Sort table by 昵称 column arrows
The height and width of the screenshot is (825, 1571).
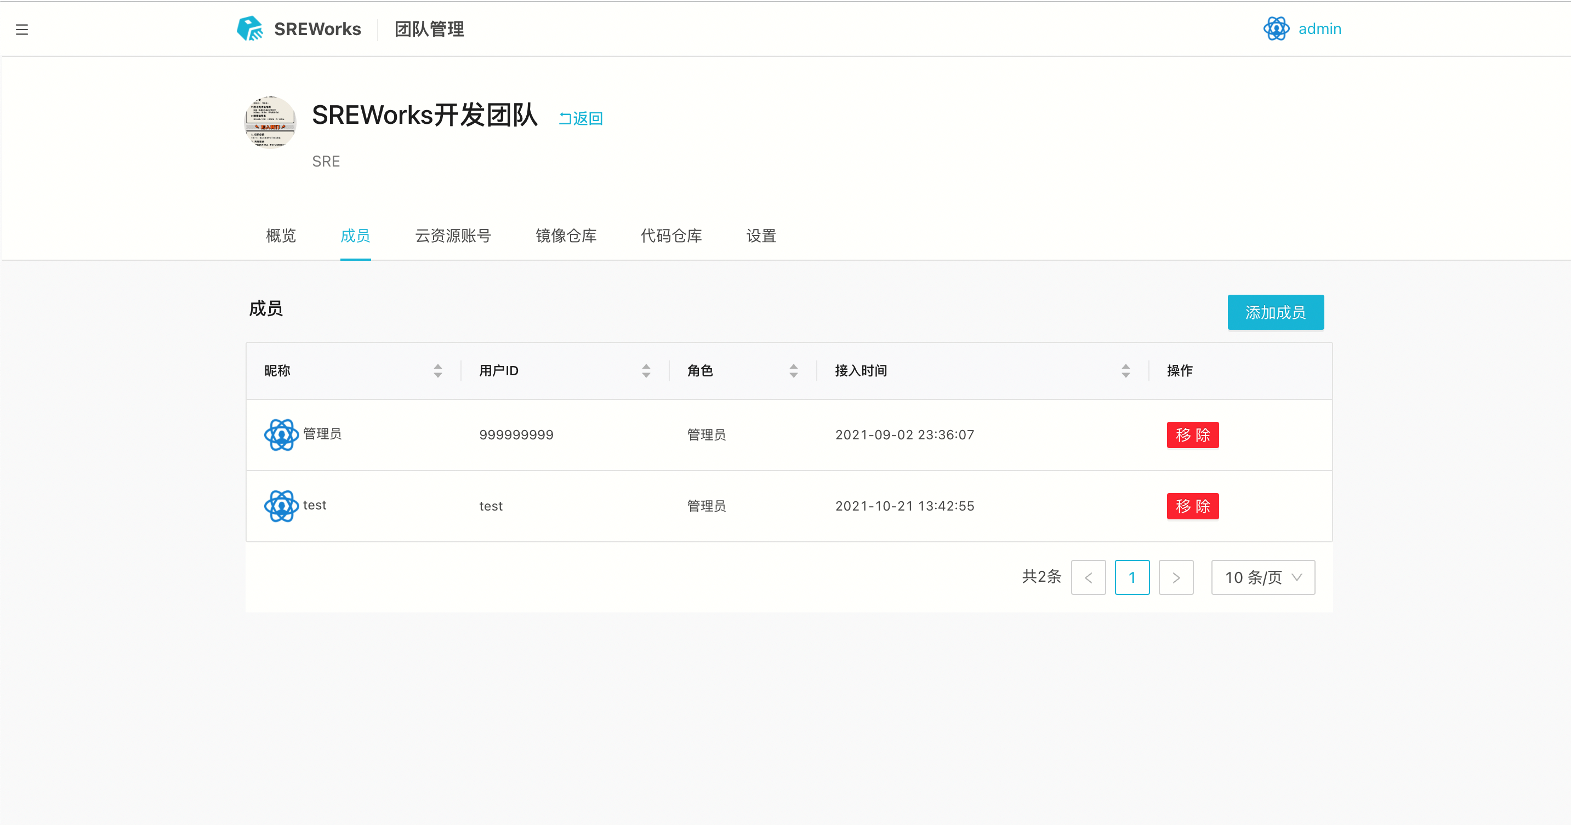(438, 370)
